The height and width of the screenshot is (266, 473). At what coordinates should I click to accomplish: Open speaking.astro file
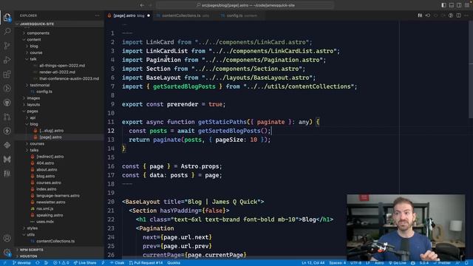59,215
